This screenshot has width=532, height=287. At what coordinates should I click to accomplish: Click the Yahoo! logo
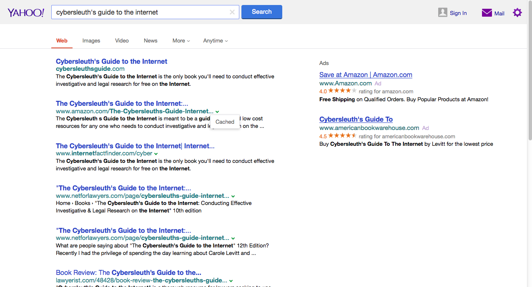[x=25, y=12]
